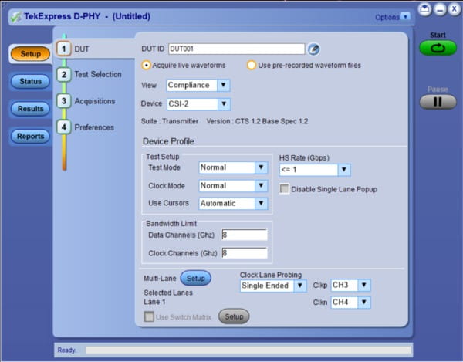Toggle the Use Switch Matrix checkbox

click(x=149, y=317)
